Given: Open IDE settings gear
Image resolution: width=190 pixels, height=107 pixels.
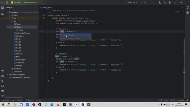Looking at the screenshot, I should [170, 2].
